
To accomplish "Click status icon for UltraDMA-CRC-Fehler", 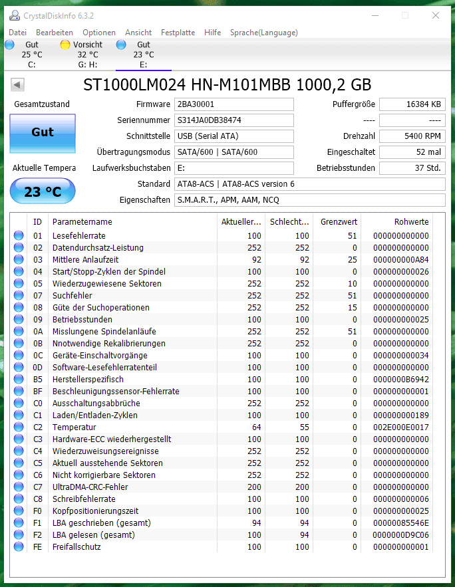I will (x=19, y=487).
